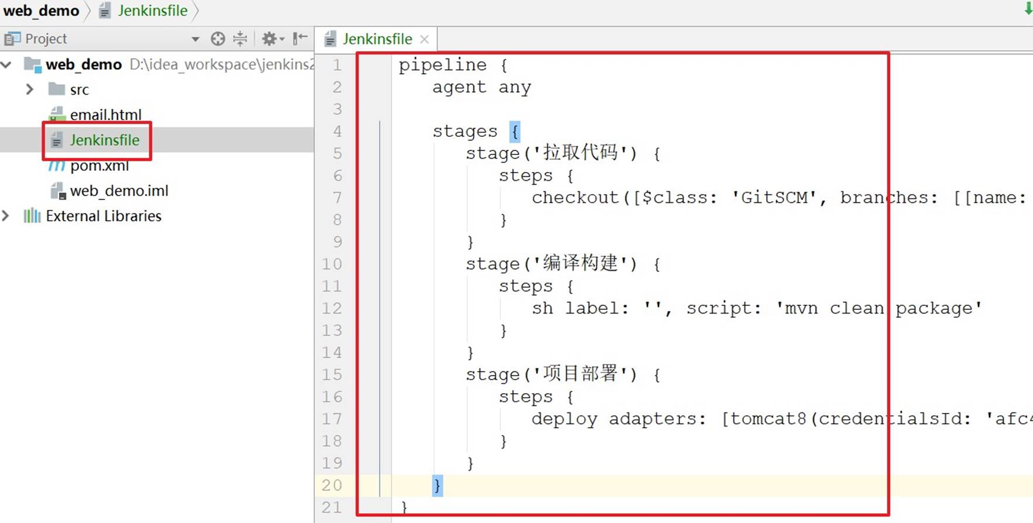Click the 'steps {' text on line 6
Viewport: 1033px width, 523px height.
point(536,176)
